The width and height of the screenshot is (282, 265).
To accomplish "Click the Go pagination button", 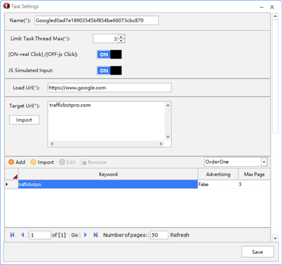I will (74, 235).
